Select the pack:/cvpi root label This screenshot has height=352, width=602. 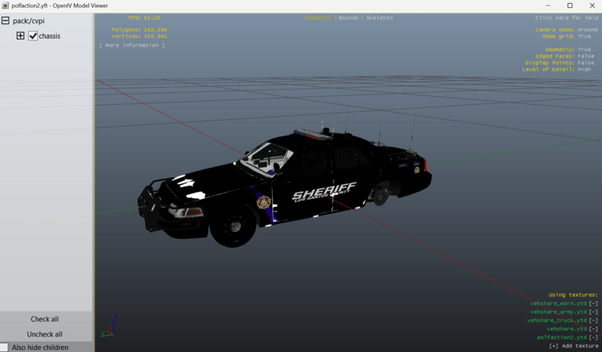click(x=29, y=20)
